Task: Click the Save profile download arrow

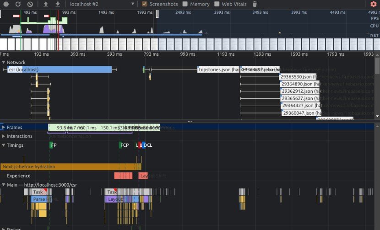Action: [x=58, y=4]
